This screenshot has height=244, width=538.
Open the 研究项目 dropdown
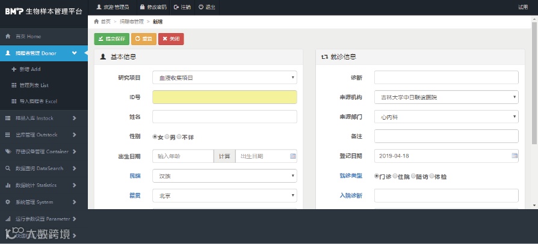224,78
